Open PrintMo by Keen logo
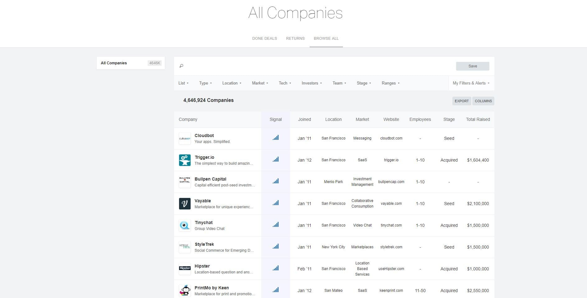The height and width of the screenshot is (298, 587). [x=185, y=291]
